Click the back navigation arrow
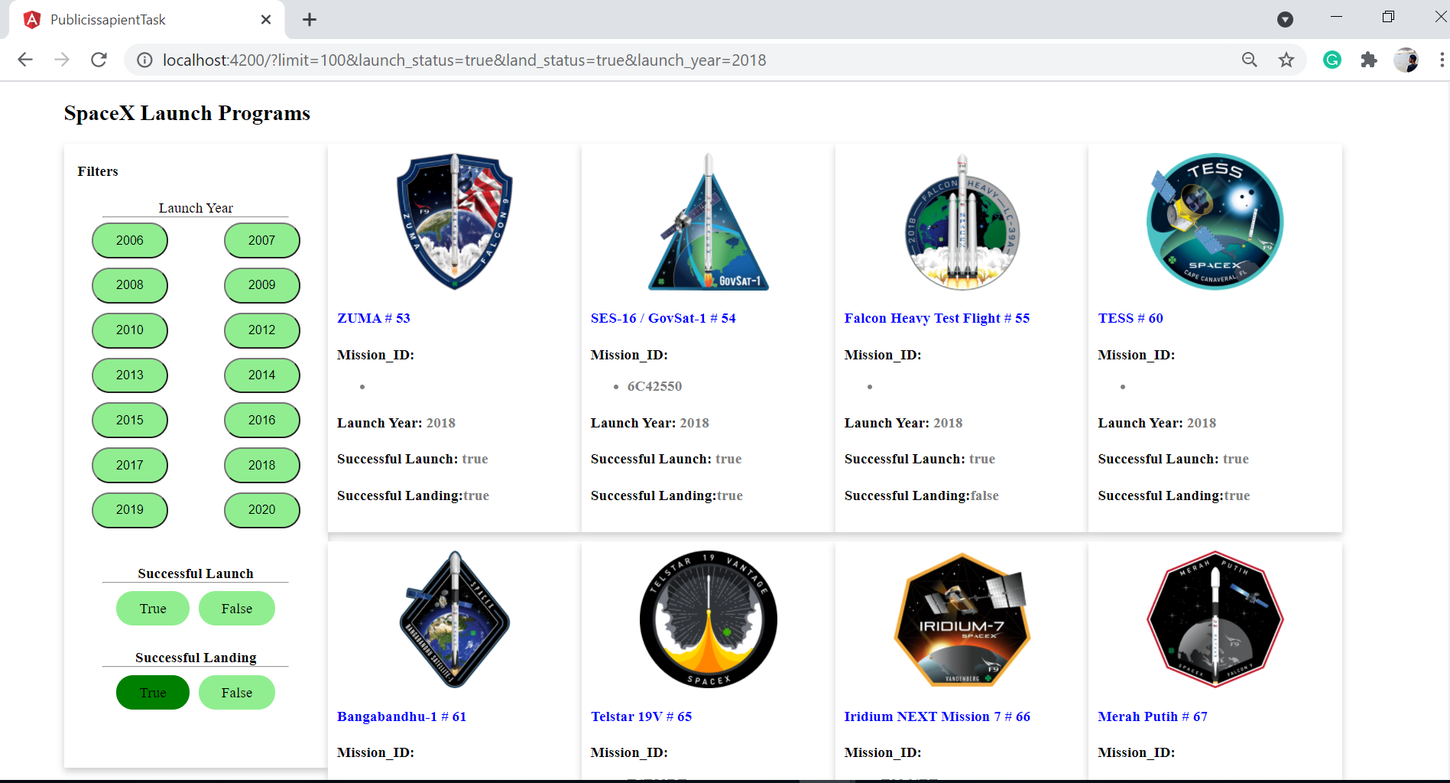The width and height of the screenshot is (1450, 783). [25, 60]
